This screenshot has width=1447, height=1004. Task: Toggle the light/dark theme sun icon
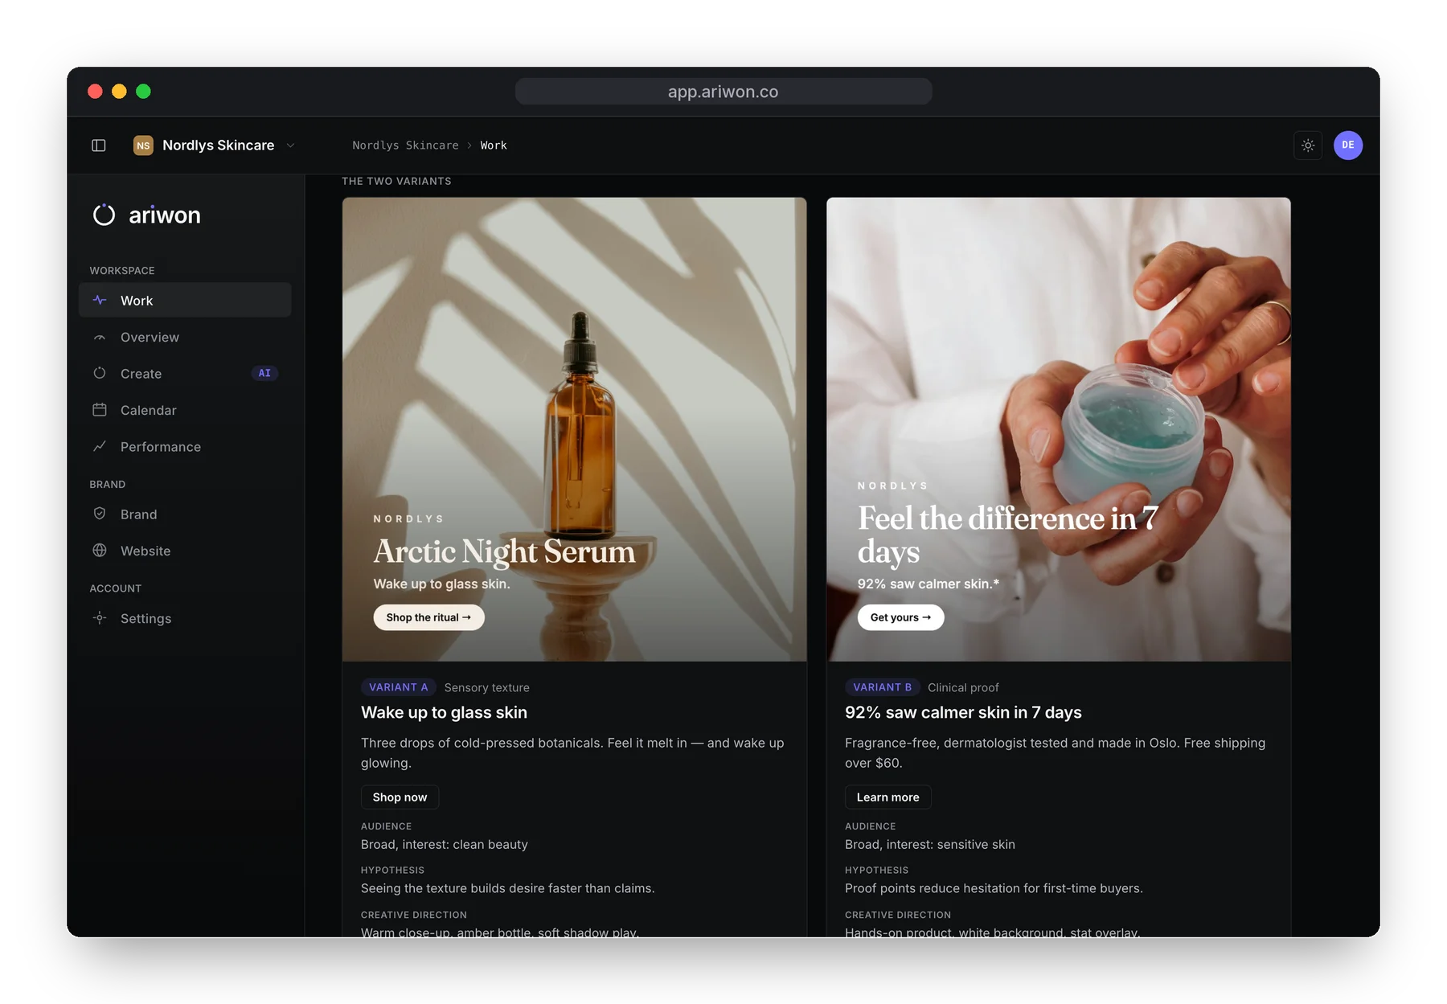pyautogui.click(x=1308, y=145)
